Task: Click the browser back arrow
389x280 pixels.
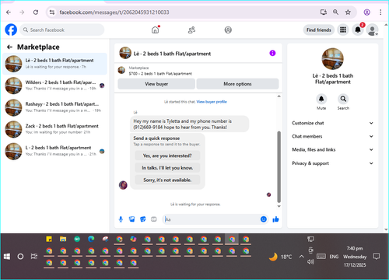Action: [x=9, y=12]
